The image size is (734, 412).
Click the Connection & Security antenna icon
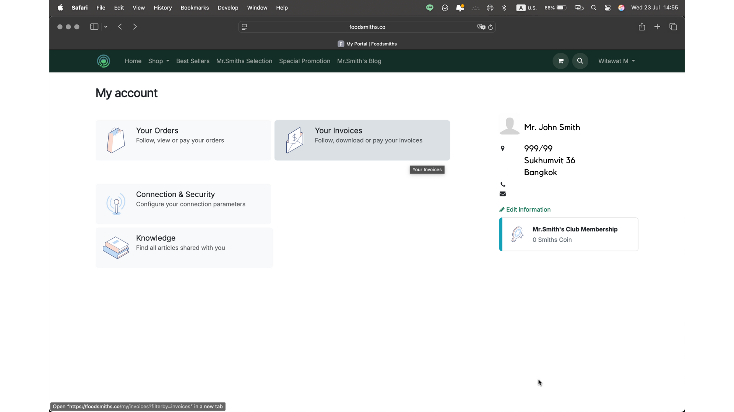115,204
